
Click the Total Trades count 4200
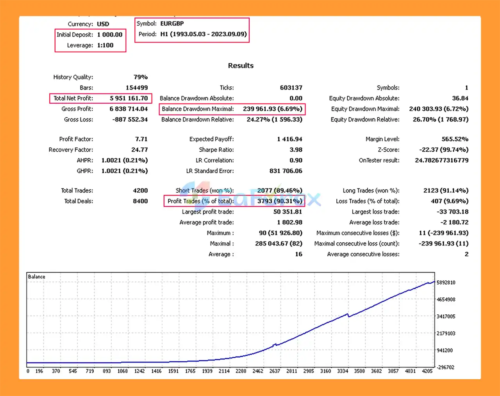pos(140,191)
